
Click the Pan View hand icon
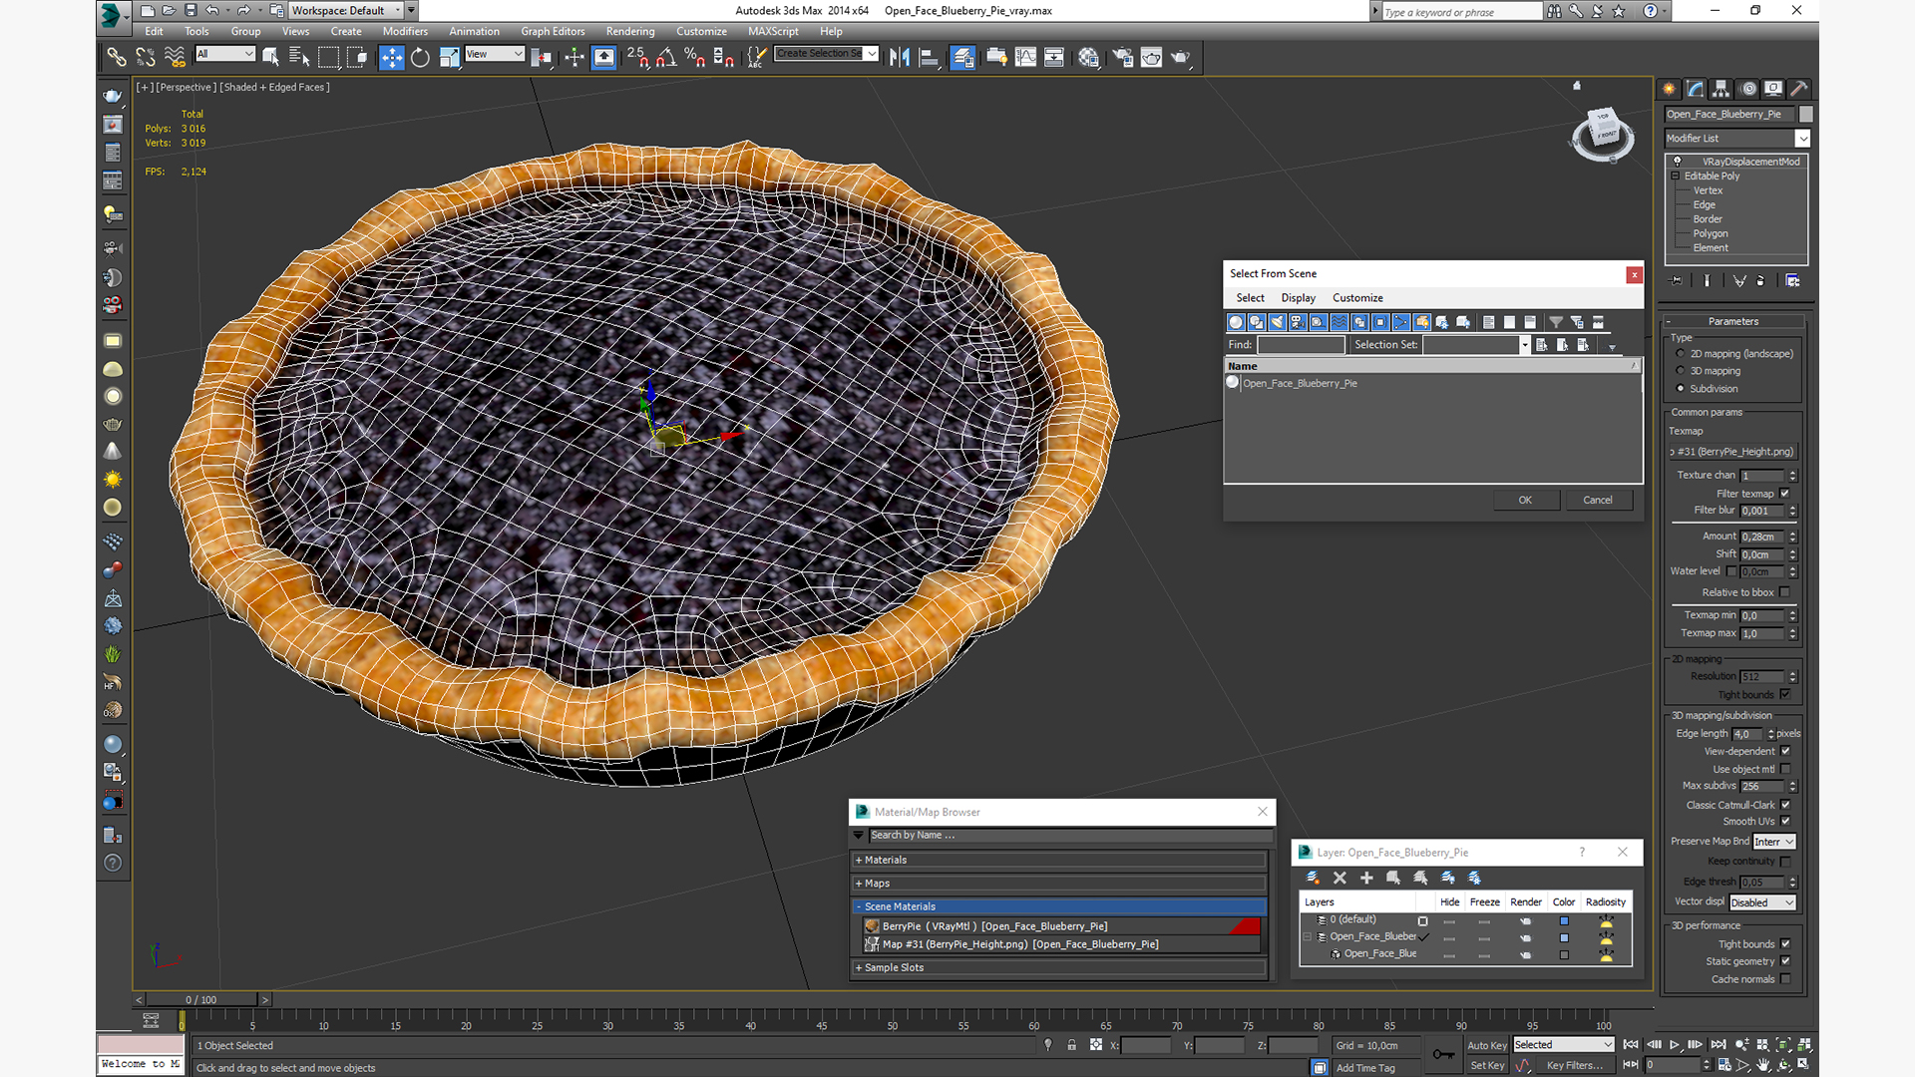(x=1763, y=1065)
